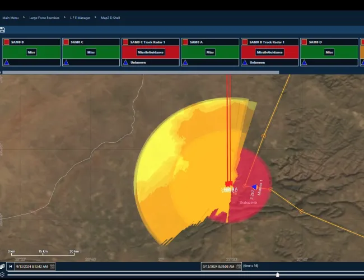Click the timeline slider handle
This screenshot has width=364, height=280.
[x=278, y=274]
